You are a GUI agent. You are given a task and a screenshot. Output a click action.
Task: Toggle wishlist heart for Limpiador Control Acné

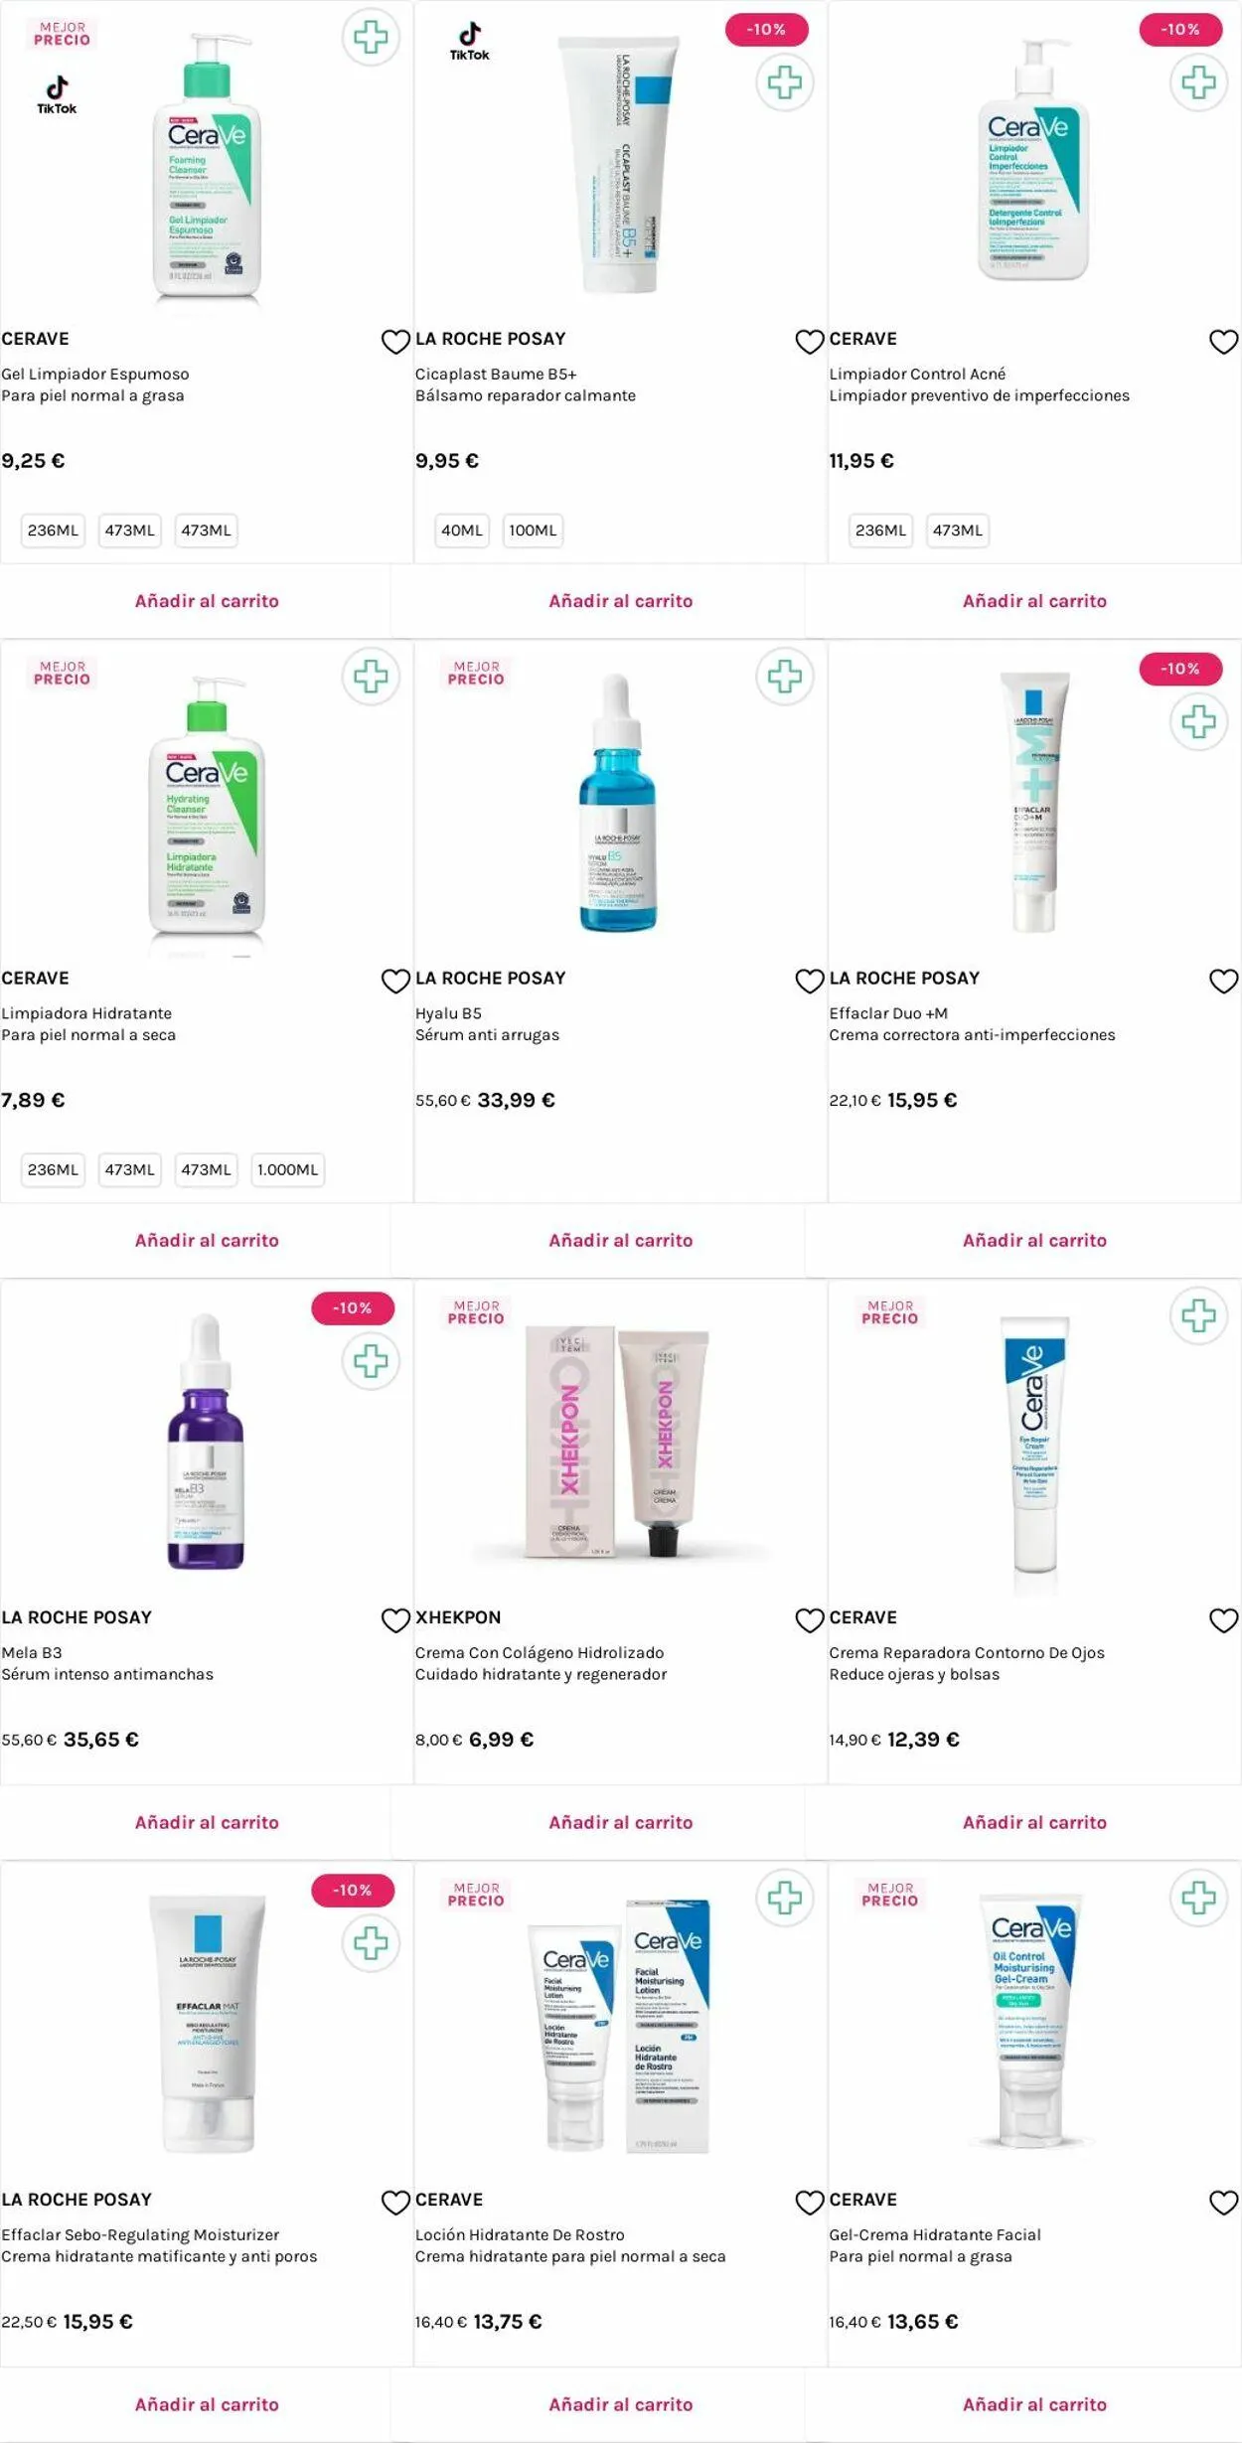click(x=1223, y=342)
